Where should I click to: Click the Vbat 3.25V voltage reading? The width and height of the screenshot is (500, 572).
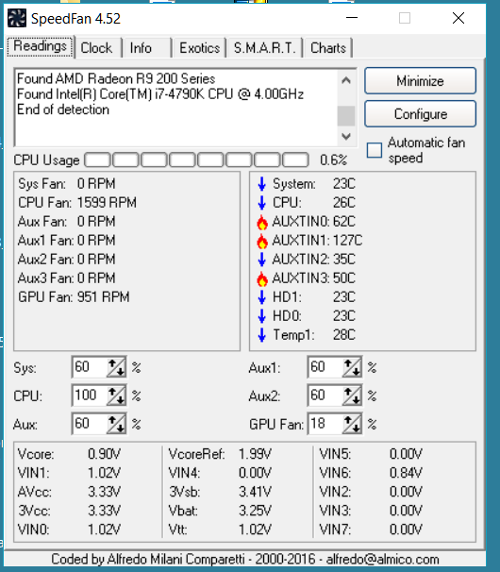(x=220, y=511)
